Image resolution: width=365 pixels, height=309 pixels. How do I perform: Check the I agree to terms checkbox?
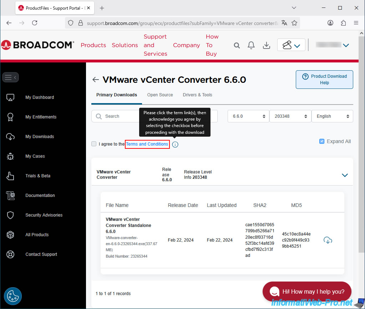94,144
